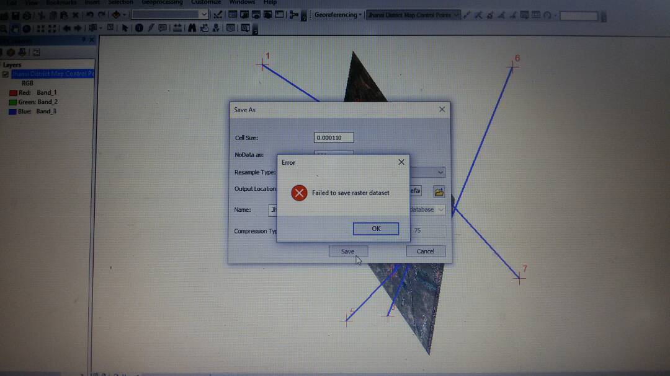Dismiss the error by clicking OK
Screen dimensions: 670x376
375,229
